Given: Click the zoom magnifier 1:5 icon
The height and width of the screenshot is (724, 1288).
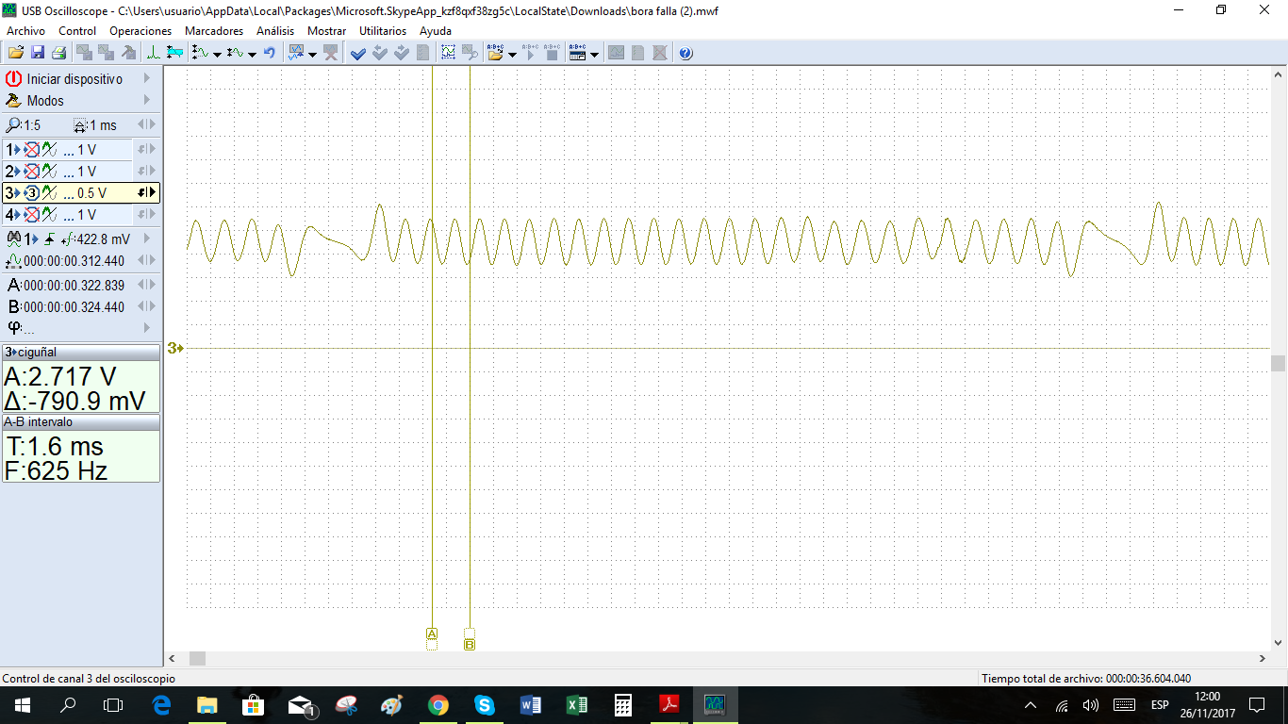Looking at the screenshot, I should pyautogui.click(x=13, y=125).
